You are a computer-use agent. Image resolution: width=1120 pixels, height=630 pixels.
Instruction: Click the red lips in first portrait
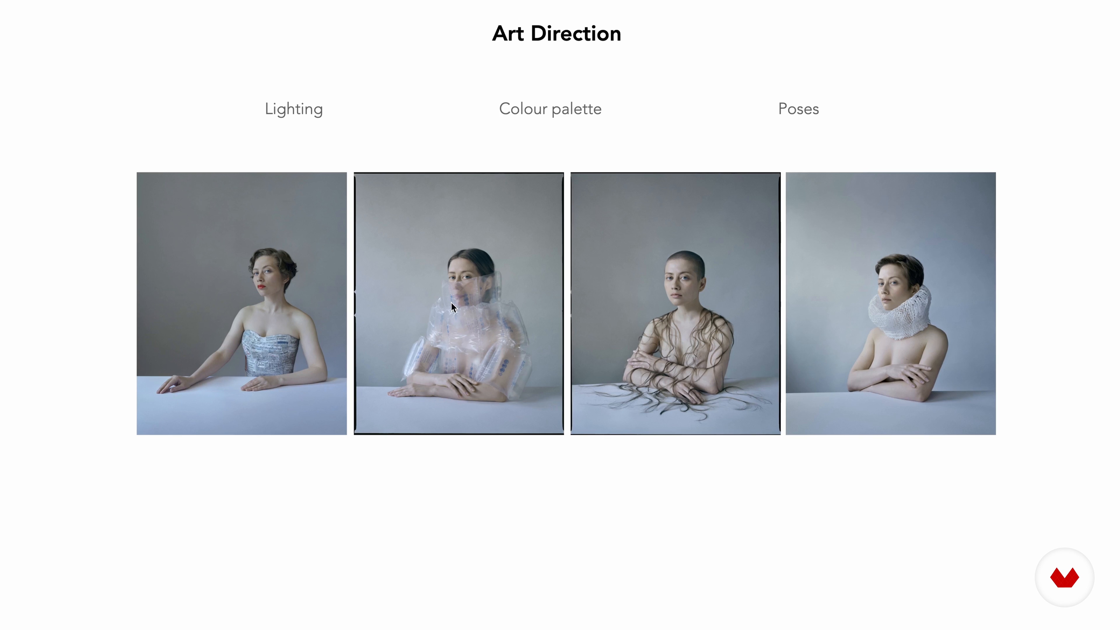click(261, 286)
